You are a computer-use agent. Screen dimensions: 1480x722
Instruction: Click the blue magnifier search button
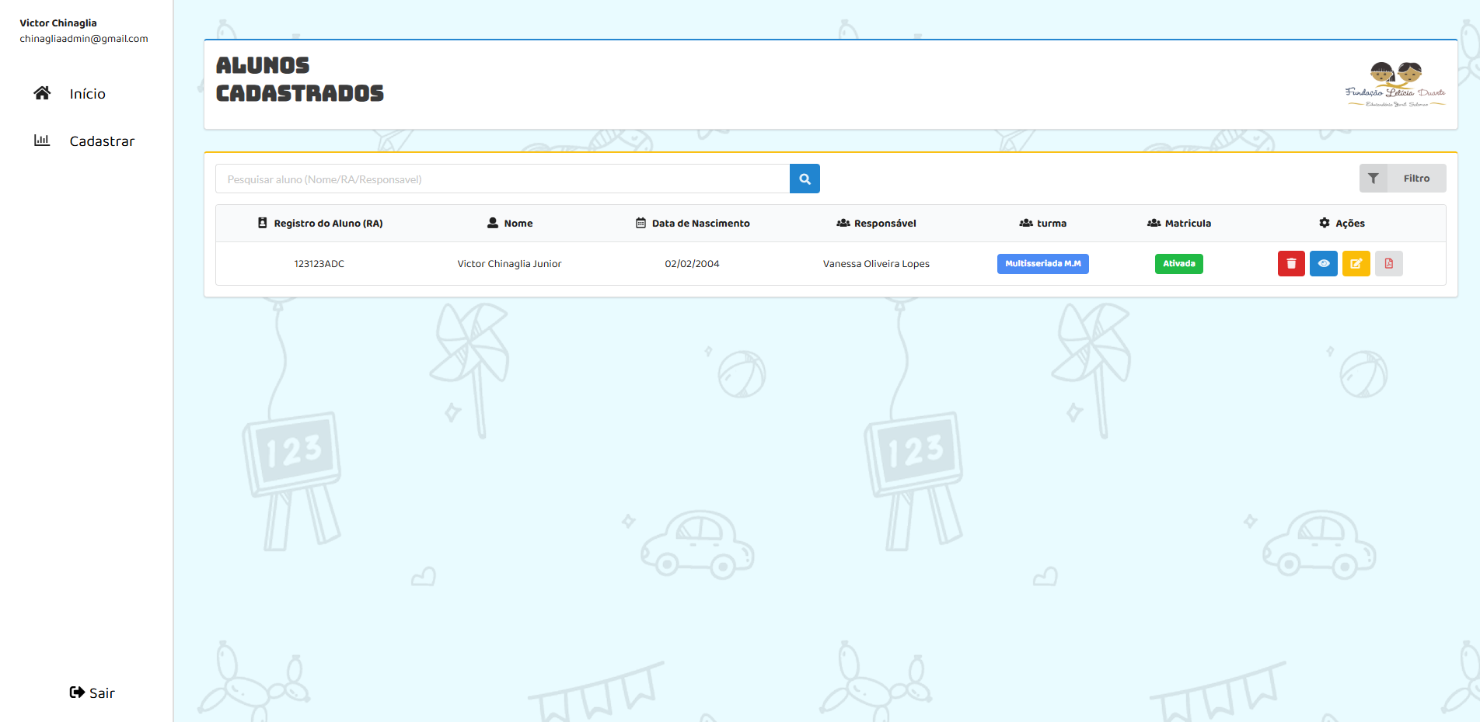tap(805, 179)
